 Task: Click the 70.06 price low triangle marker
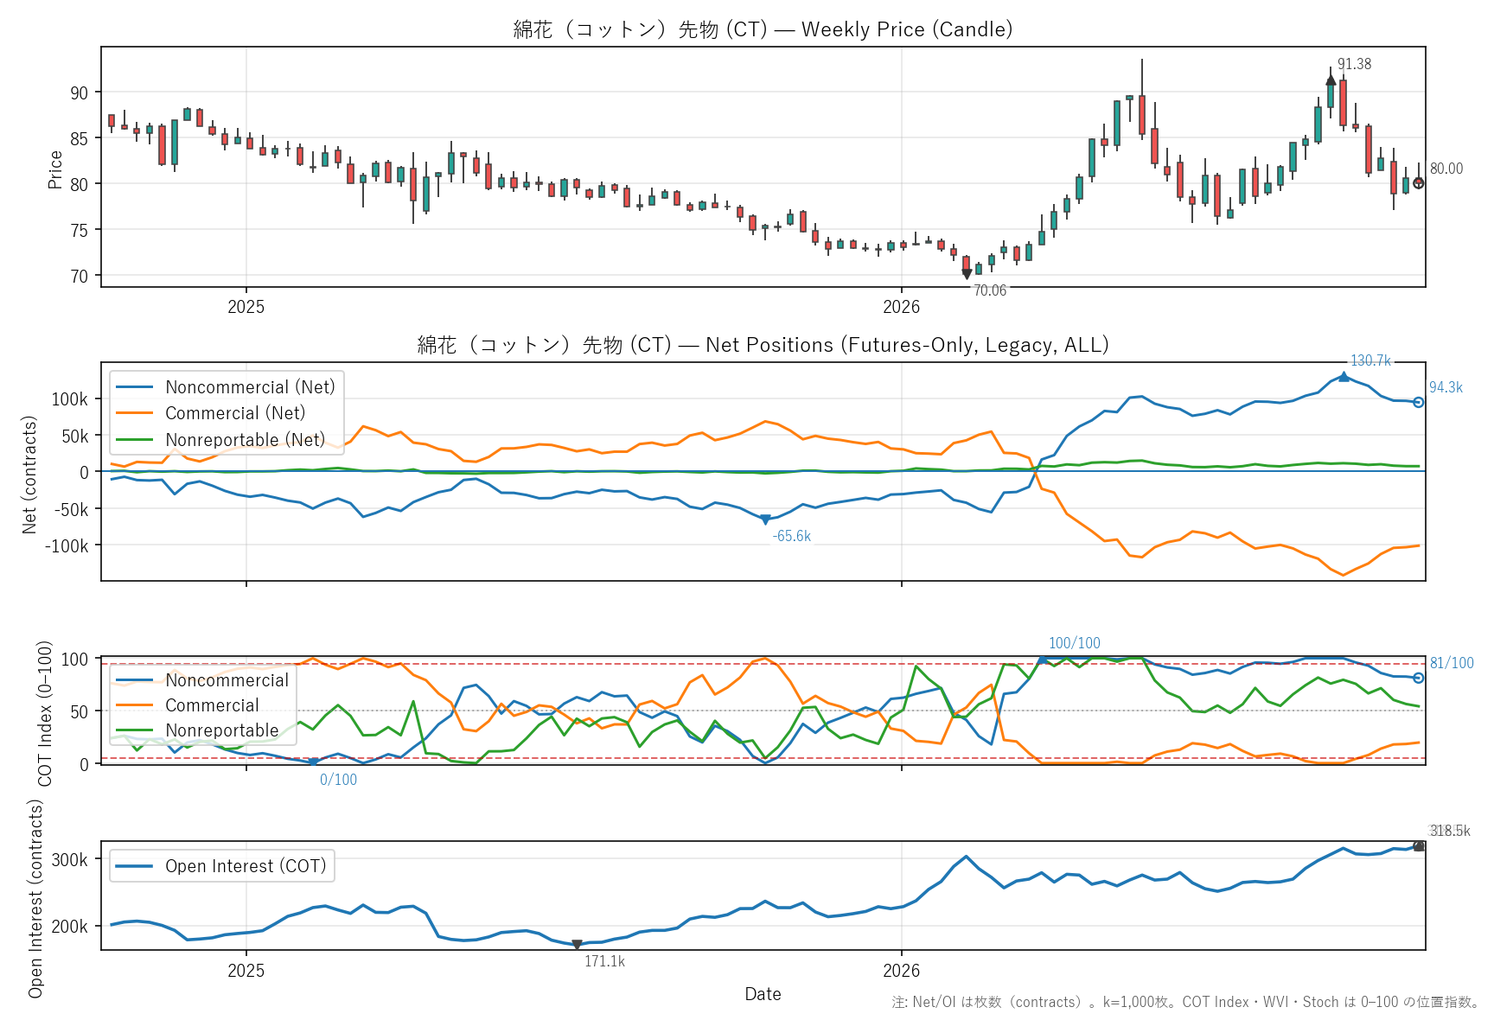point(967,274)
